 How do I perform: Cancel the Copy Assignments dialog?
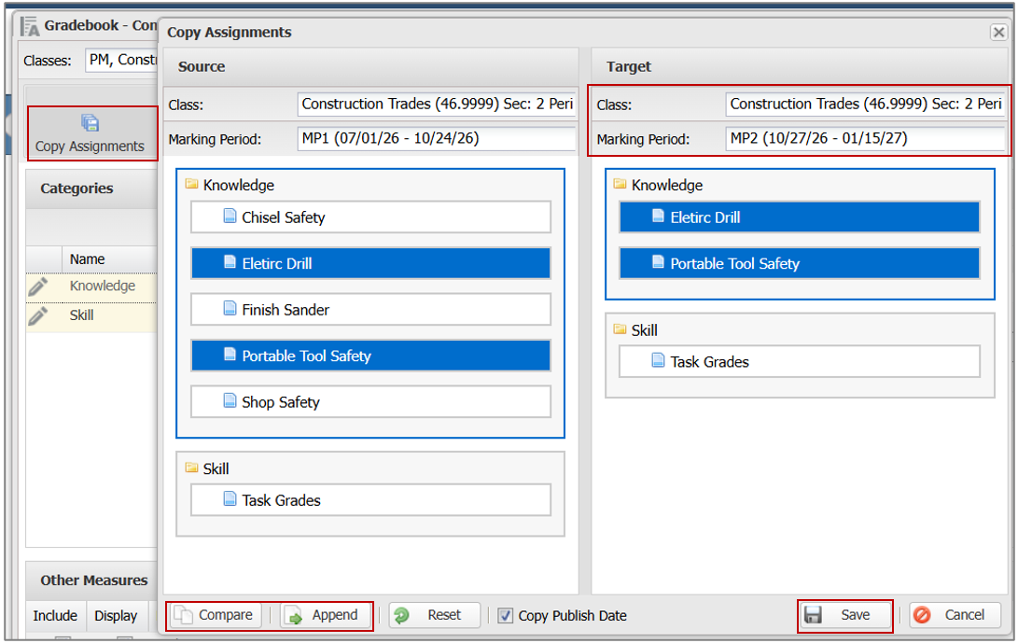tap(955, 615)
